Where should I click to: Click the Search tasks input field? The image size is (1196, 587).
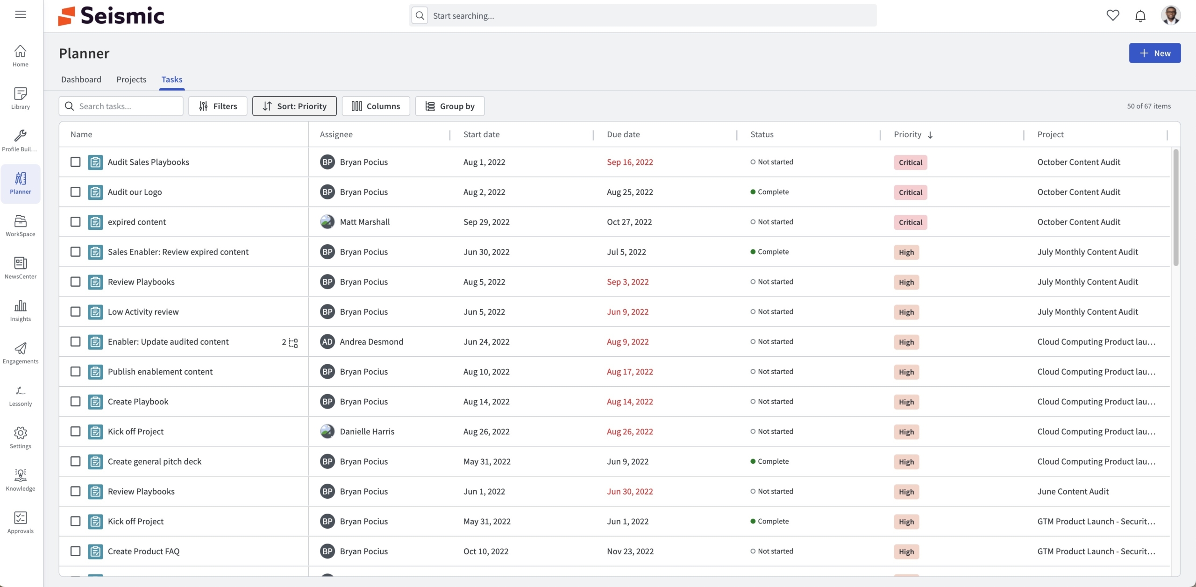point(126,106)
